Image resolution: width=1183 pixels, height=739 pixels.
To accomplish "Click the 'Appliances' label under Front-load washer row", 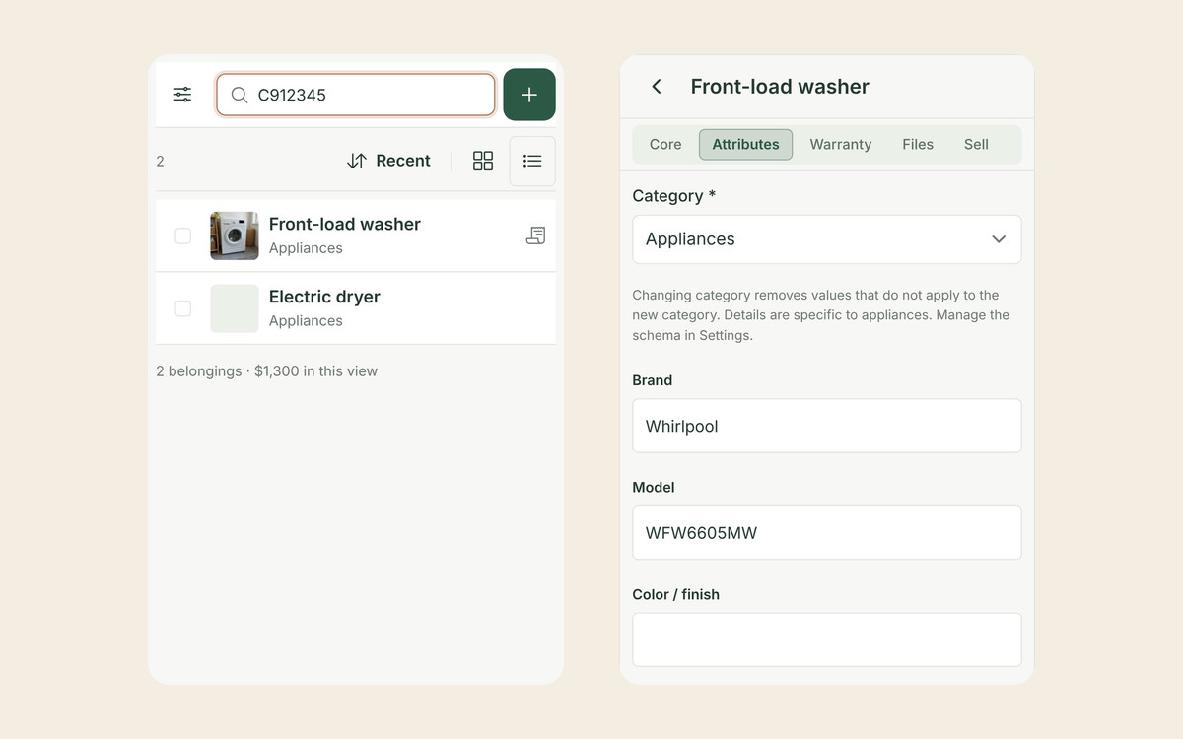I will point(306,248).
